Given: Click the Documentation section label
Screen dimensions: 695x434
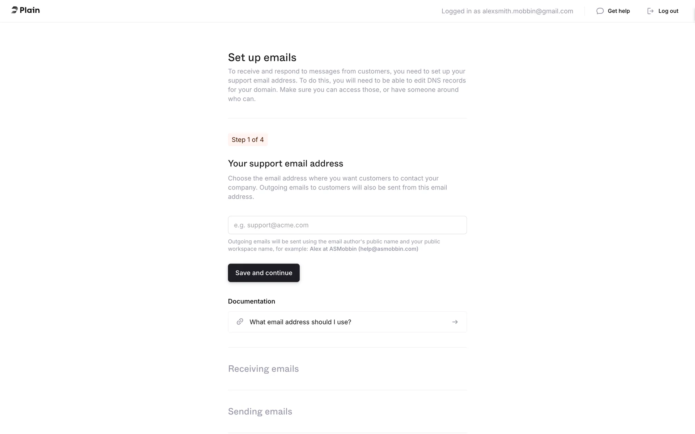Looking at the screenshot, I should 251,301.
